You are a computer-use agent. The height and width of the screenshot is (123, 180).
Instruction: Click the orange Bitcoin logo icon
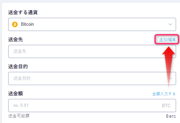point(15,24)
